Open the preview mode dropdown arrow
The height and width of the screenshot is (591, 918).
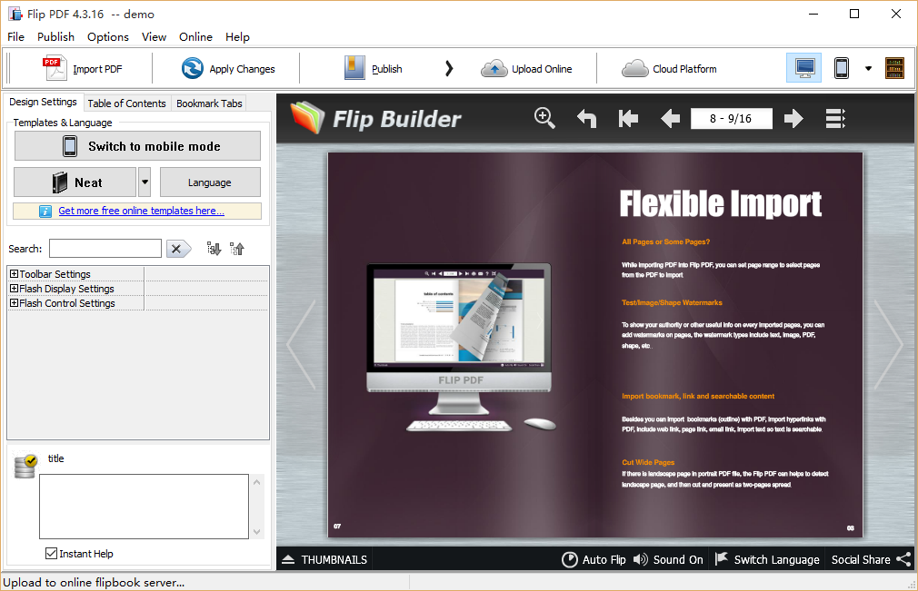pyautogui.click(x=868, y=68)
